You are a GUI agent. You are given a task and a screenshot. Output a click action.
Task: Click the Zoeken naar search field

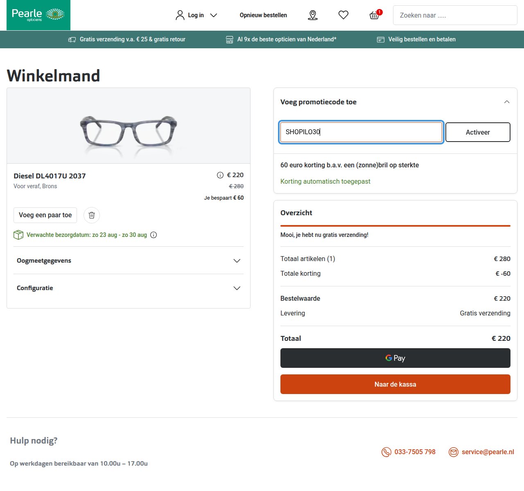455,15
